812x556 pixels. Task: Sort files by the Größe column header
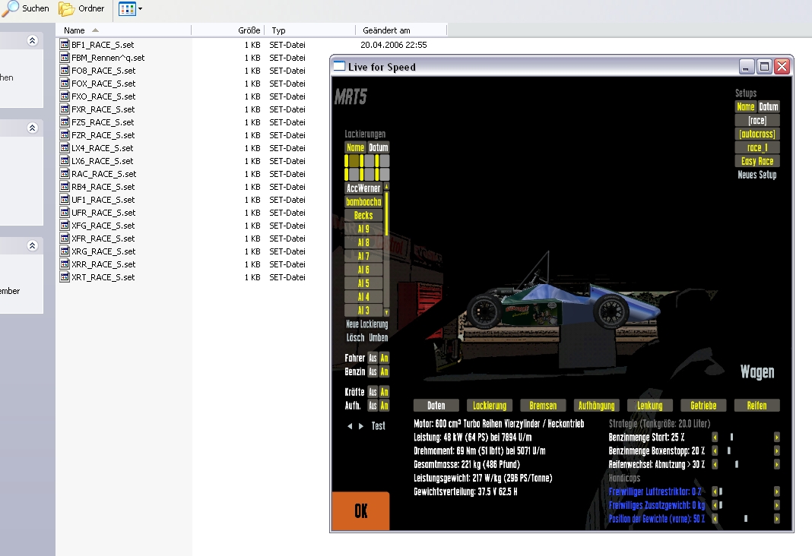pyautogui.click(x=228, y=30)
